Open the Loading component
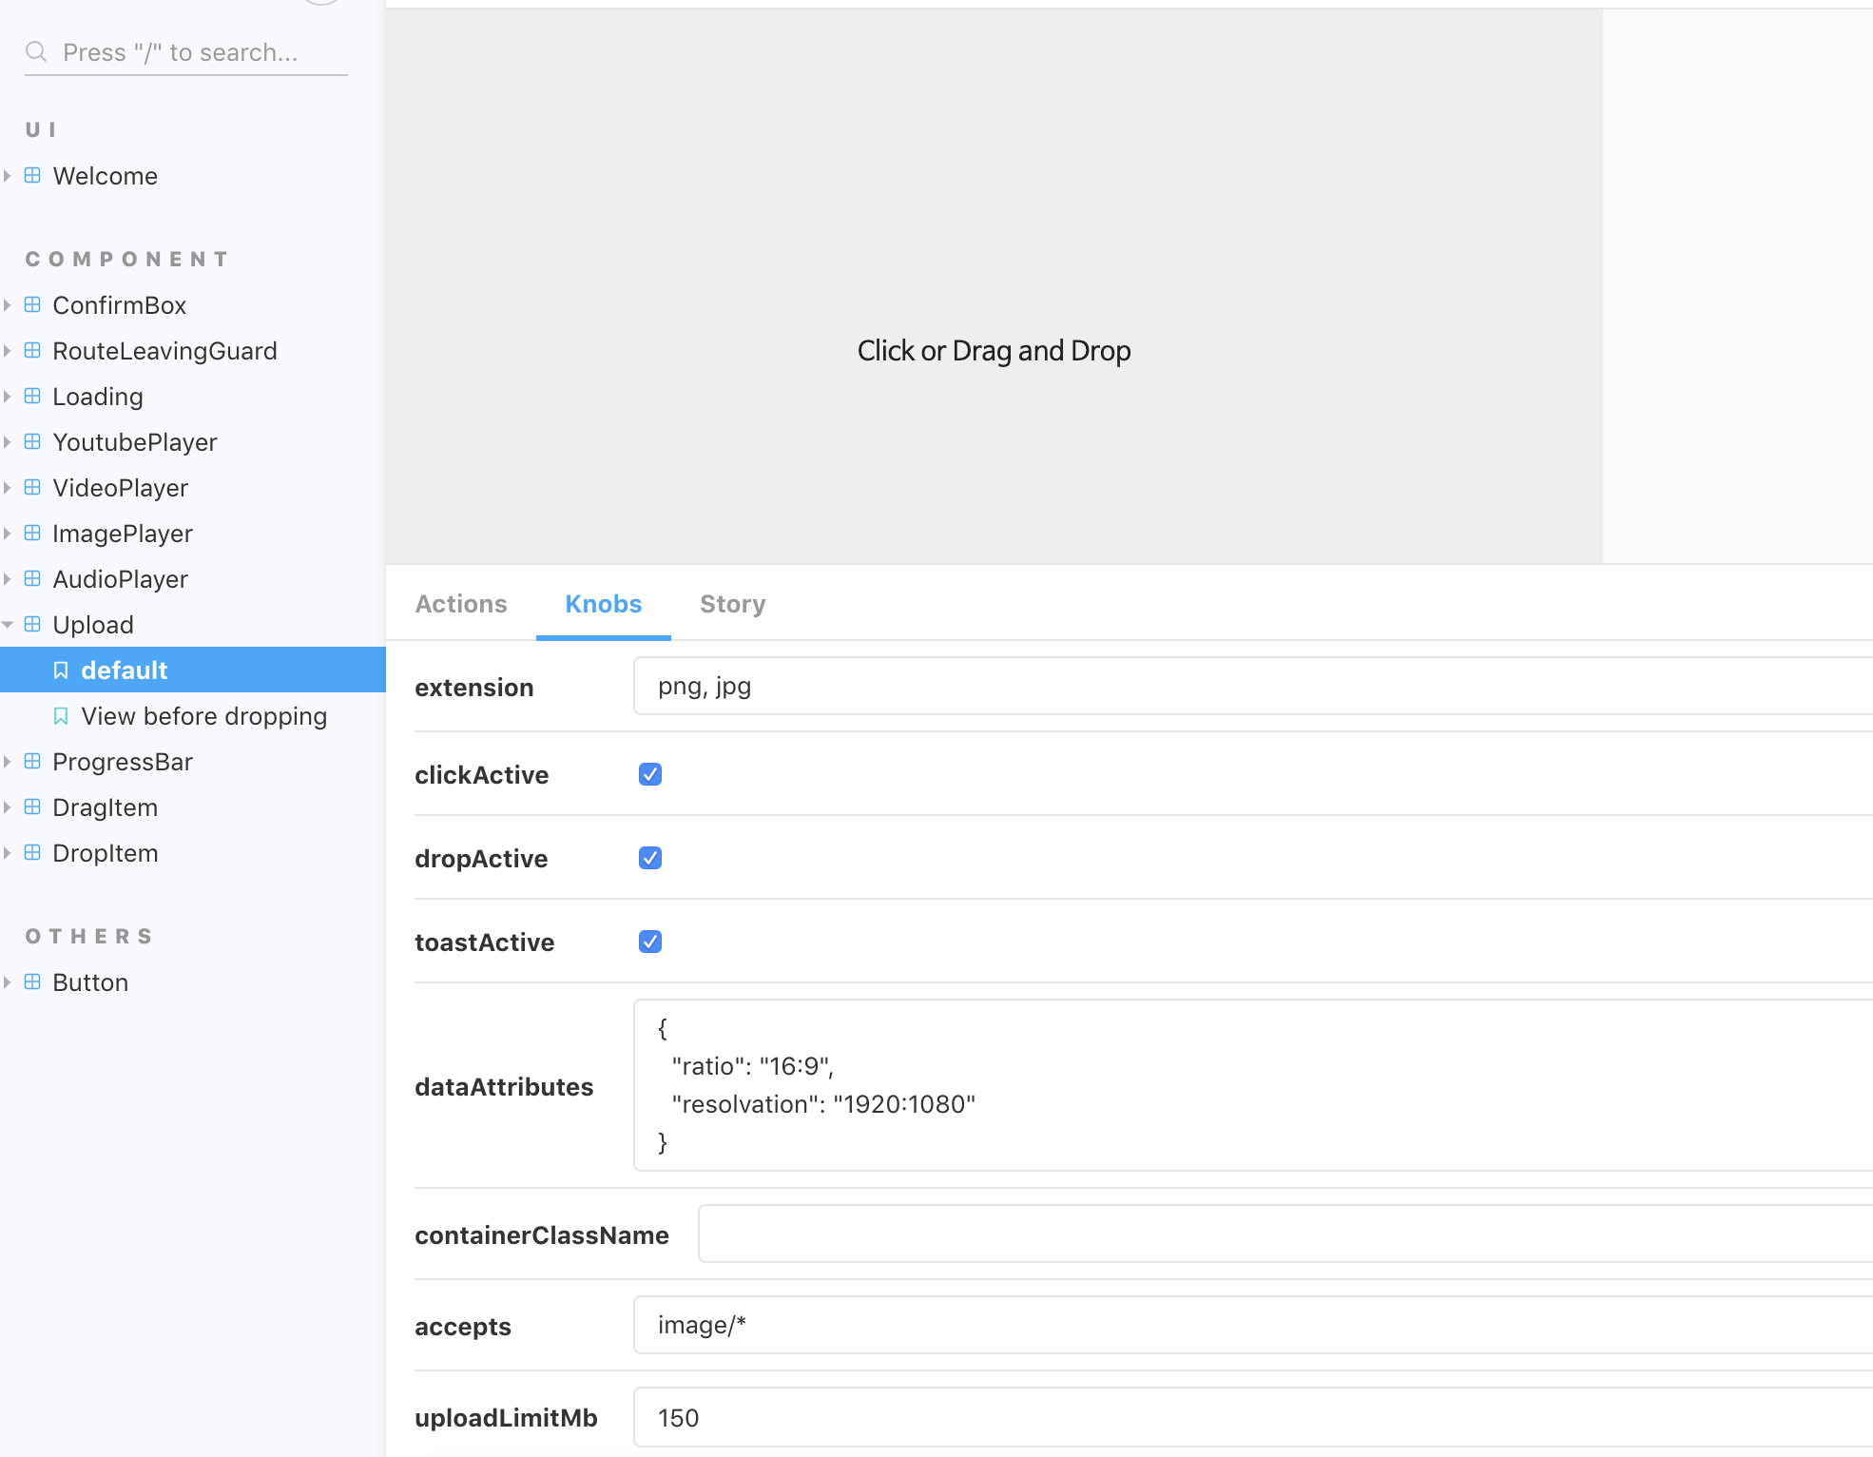This screenshot has height=1457, width=1873. click(x=98, y=397)
